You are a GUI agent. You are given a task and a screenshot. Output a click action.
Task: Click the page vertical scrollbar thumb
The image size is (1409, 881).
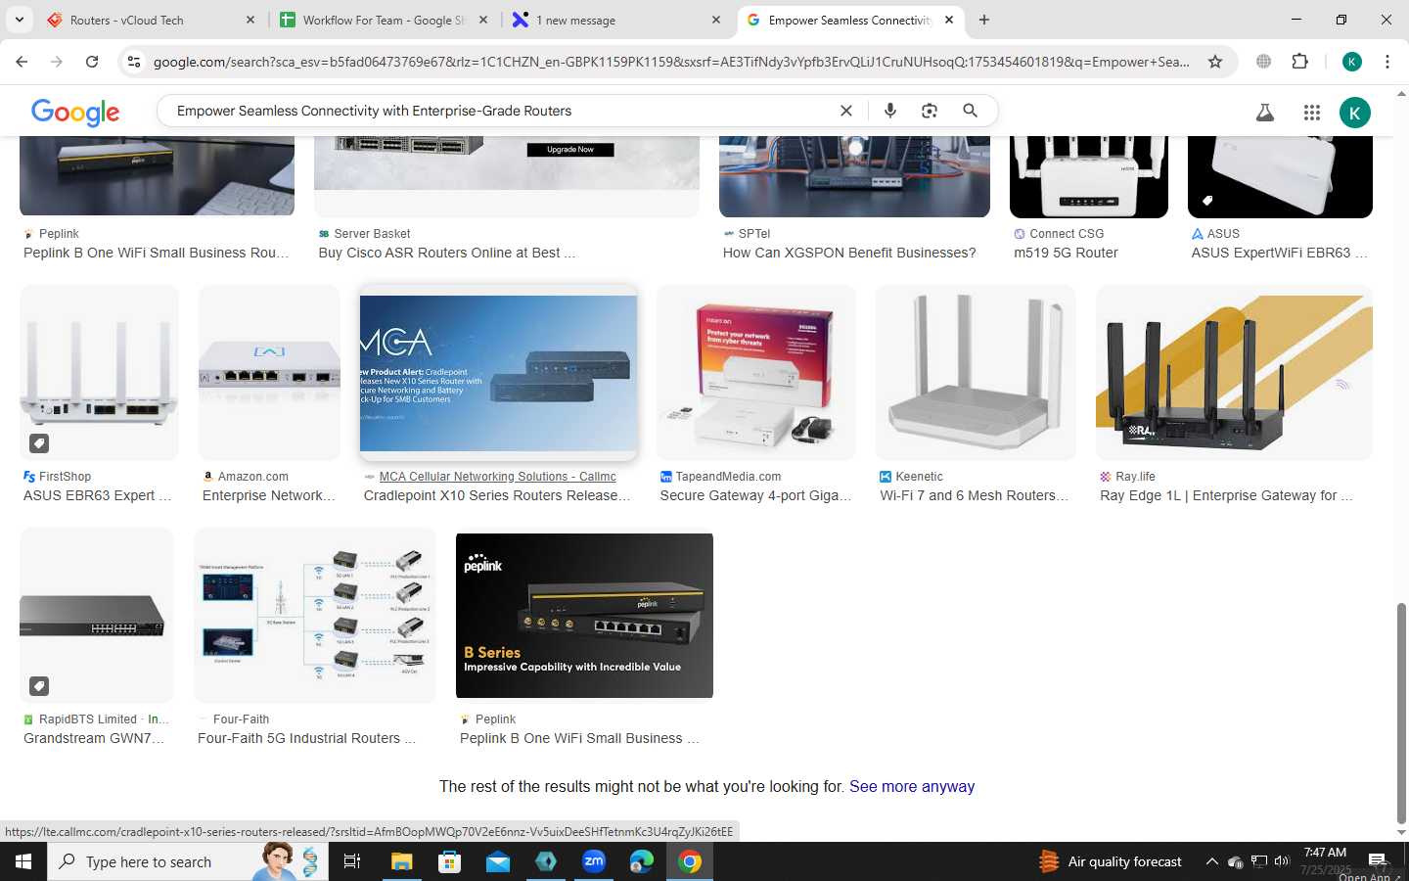tap(1401, 713)
